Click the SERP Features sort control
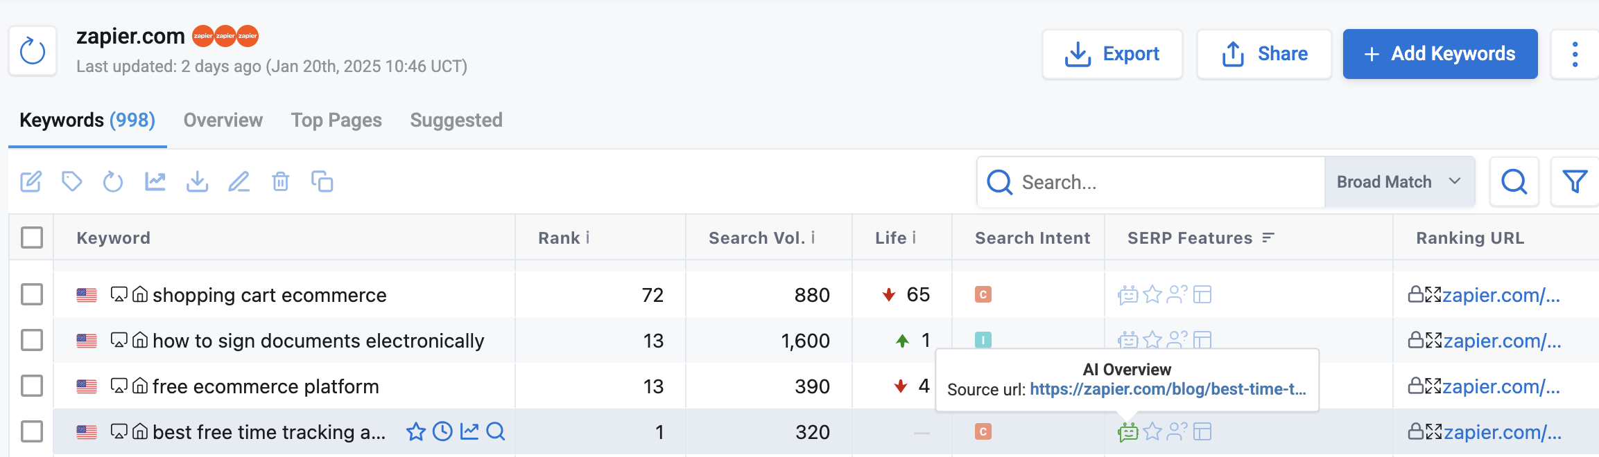 tap(1268, 237)
